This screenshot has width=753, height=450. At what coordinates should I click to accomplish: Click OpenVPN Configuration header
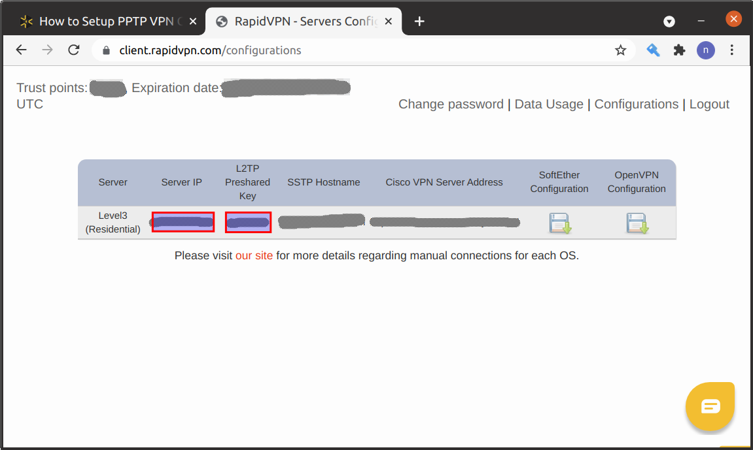click(x=637, y=182)
